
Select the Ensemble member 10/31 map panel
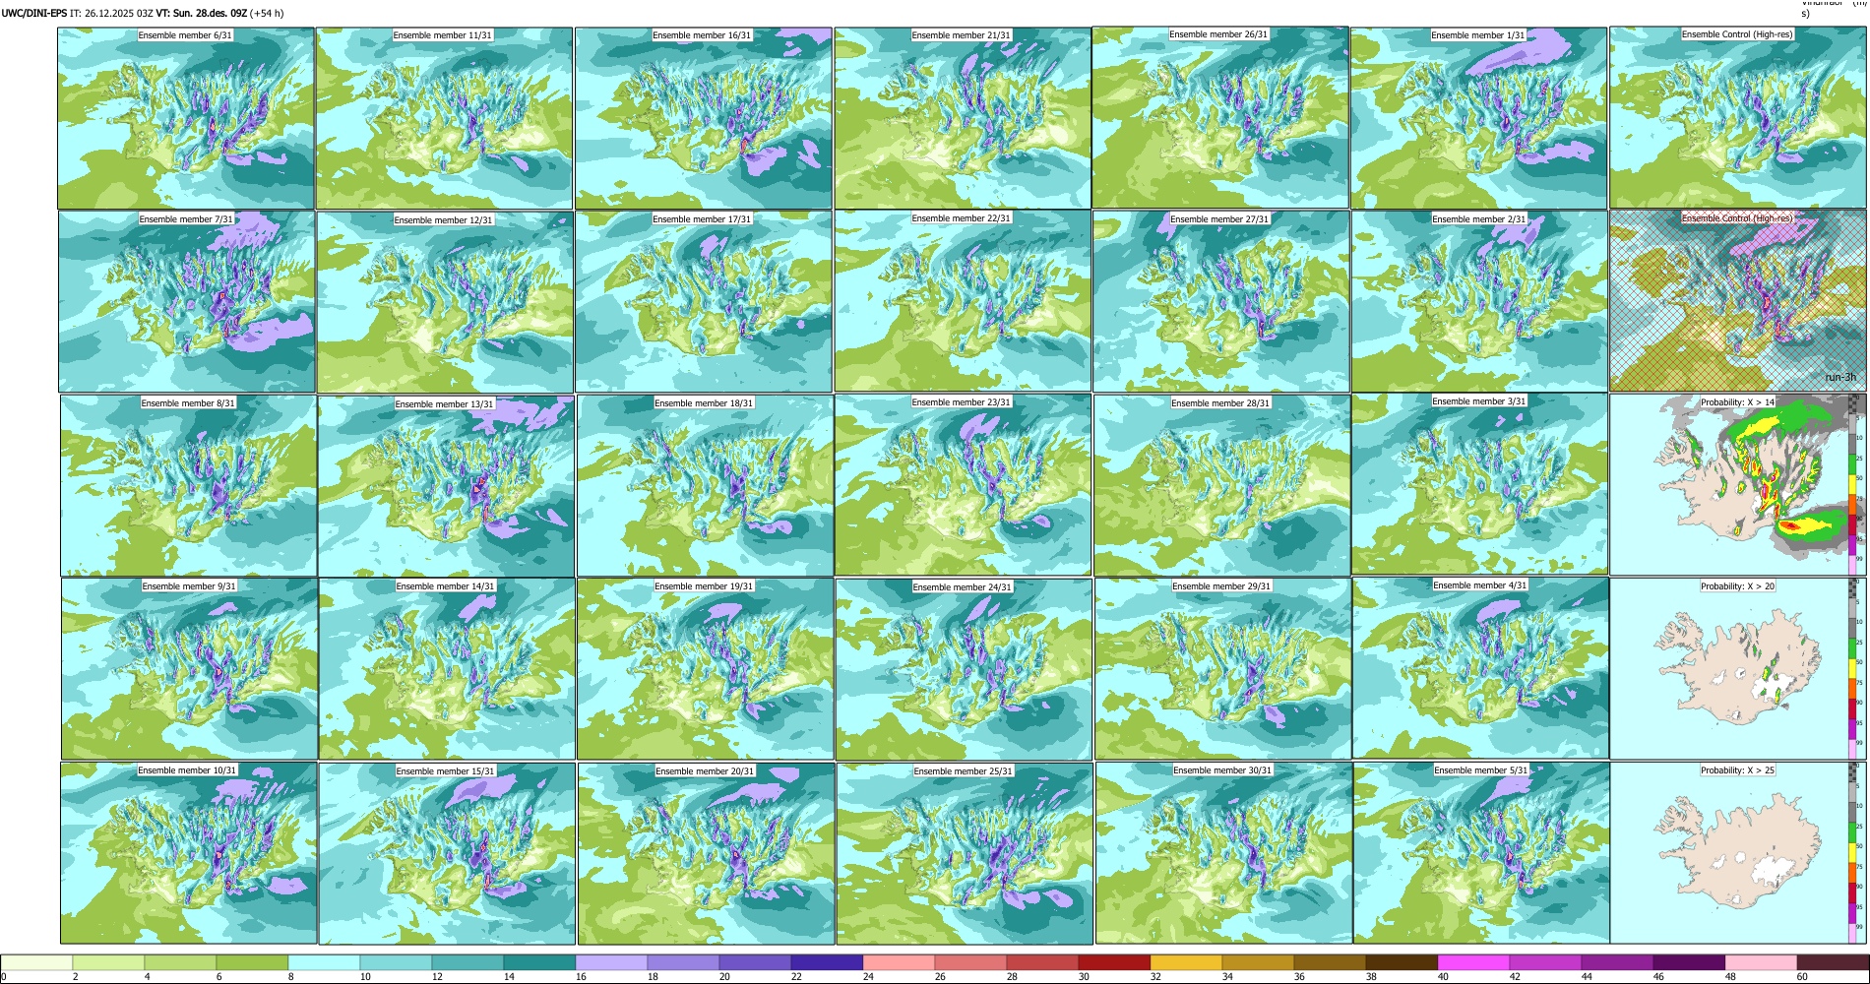click(188, 853)
